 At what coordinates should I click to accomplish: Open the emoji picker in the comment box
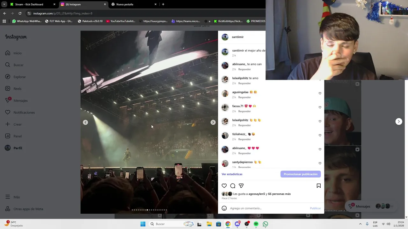click(x=224, y=208)
